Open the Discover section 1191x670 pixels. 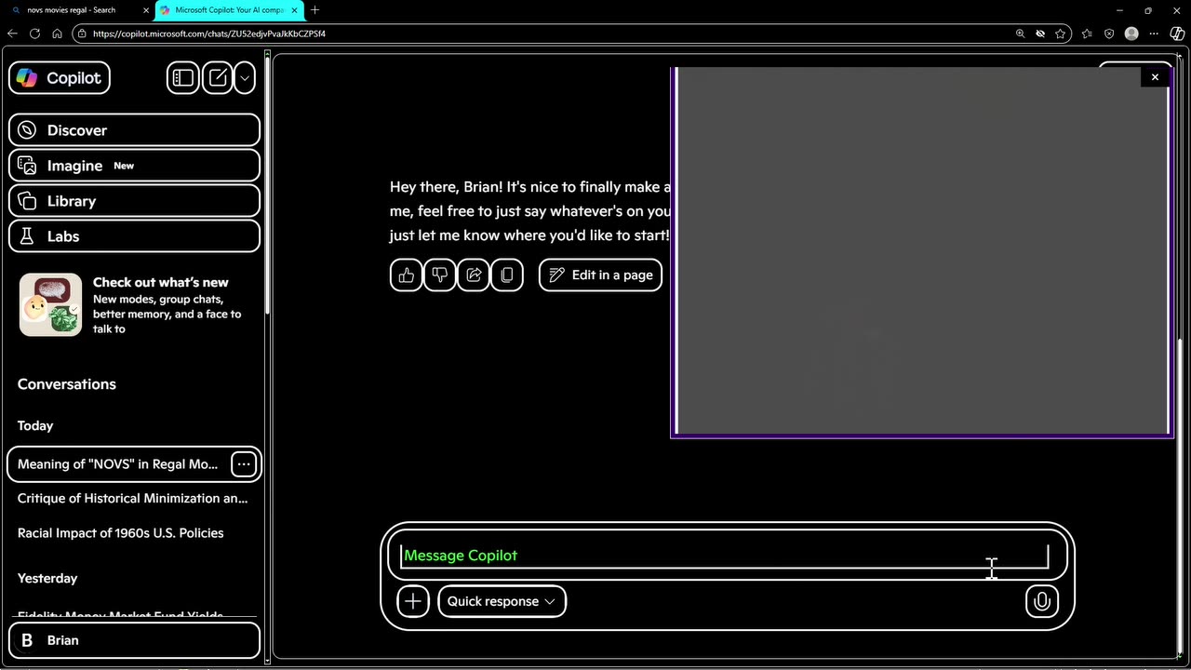click(x=134, y=130)
